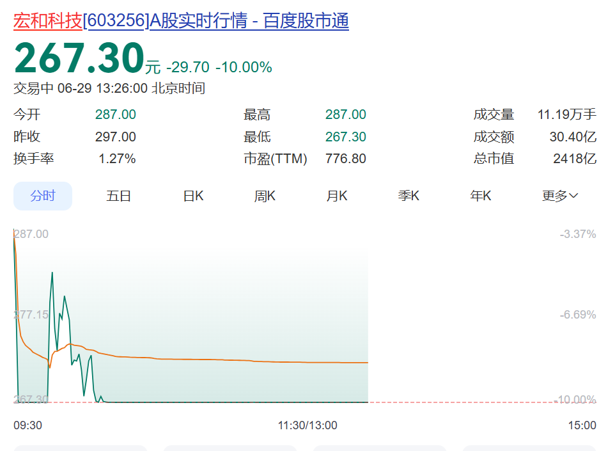Click the chart axis label 277.15
Viewport: 608px width, 451px height.
(31, 314)
